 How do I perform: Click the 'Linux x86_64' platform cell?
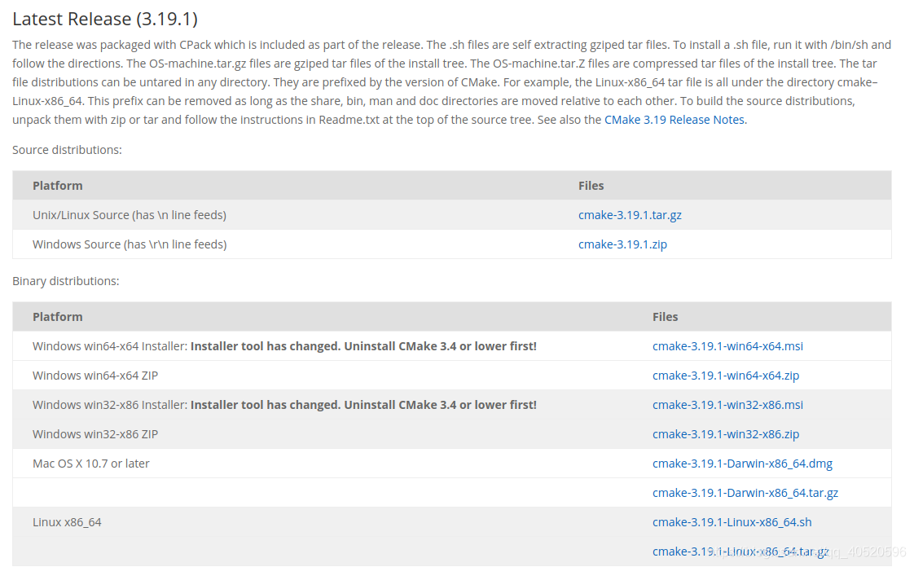click(x=67, y=522)
